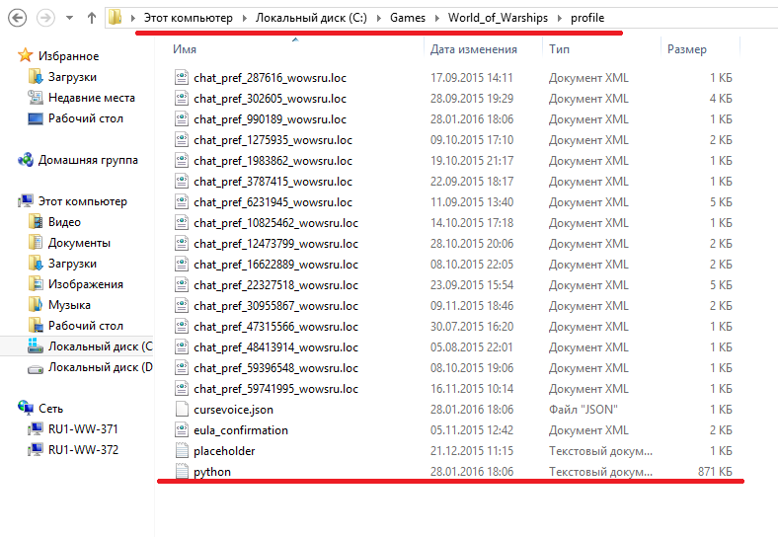Select file chat_pref_287616_wowsru.loc icon
The height and width of the screenshot is (537, 778).
pyautogui.click(x=182, y=77)
